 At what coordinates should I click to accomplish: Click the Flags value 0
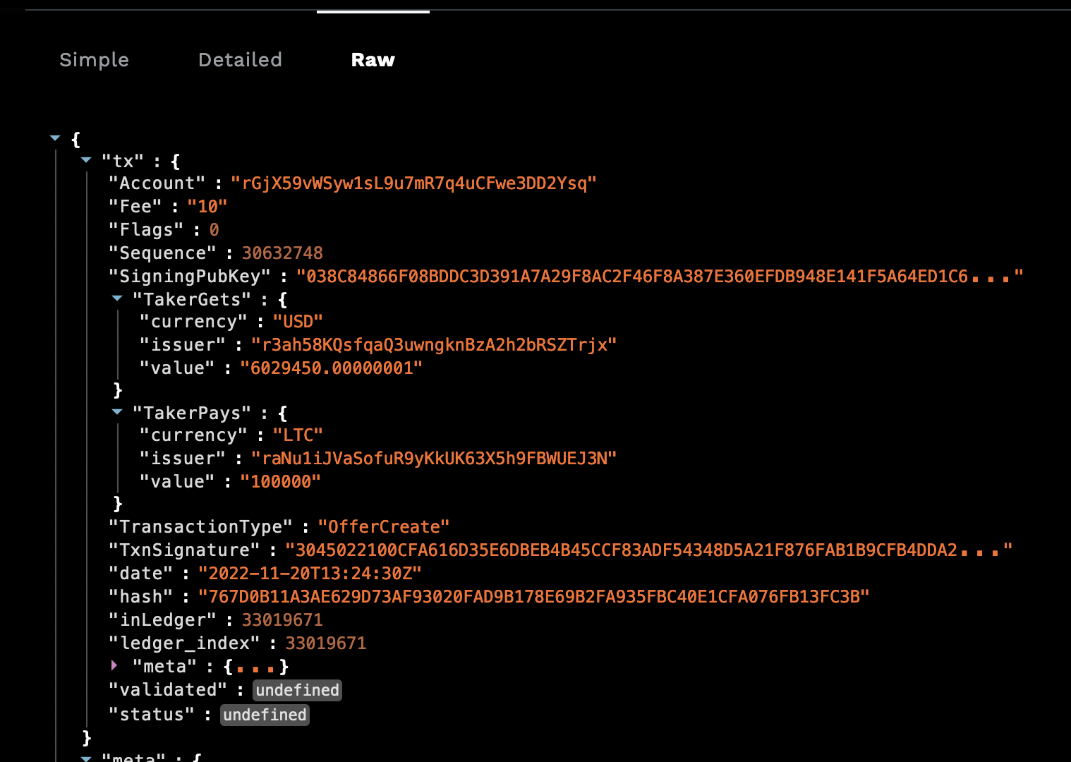tap(214, 230)
